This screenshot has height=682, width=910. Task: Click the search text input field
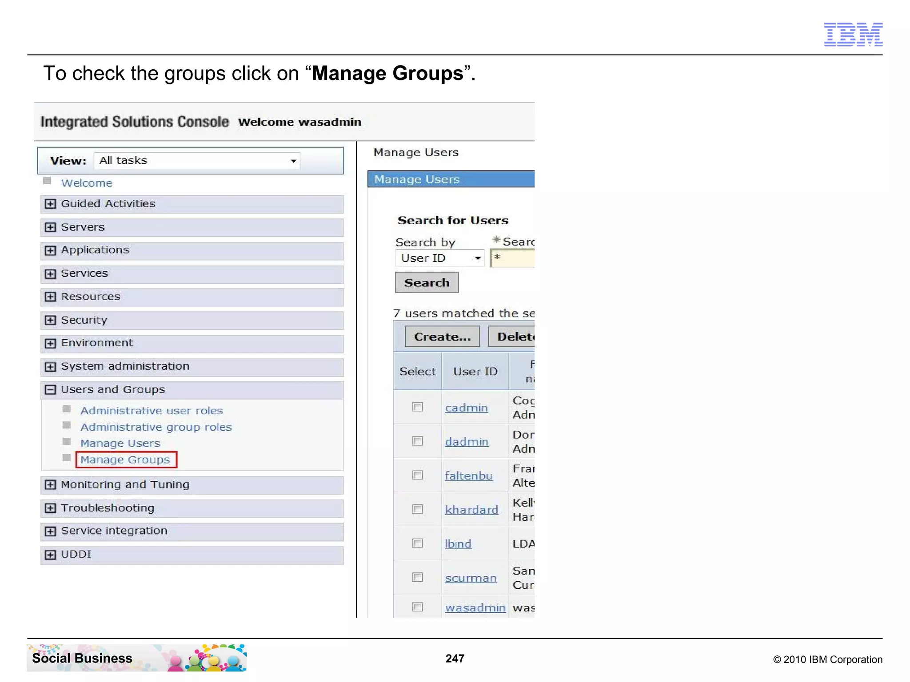513,258
